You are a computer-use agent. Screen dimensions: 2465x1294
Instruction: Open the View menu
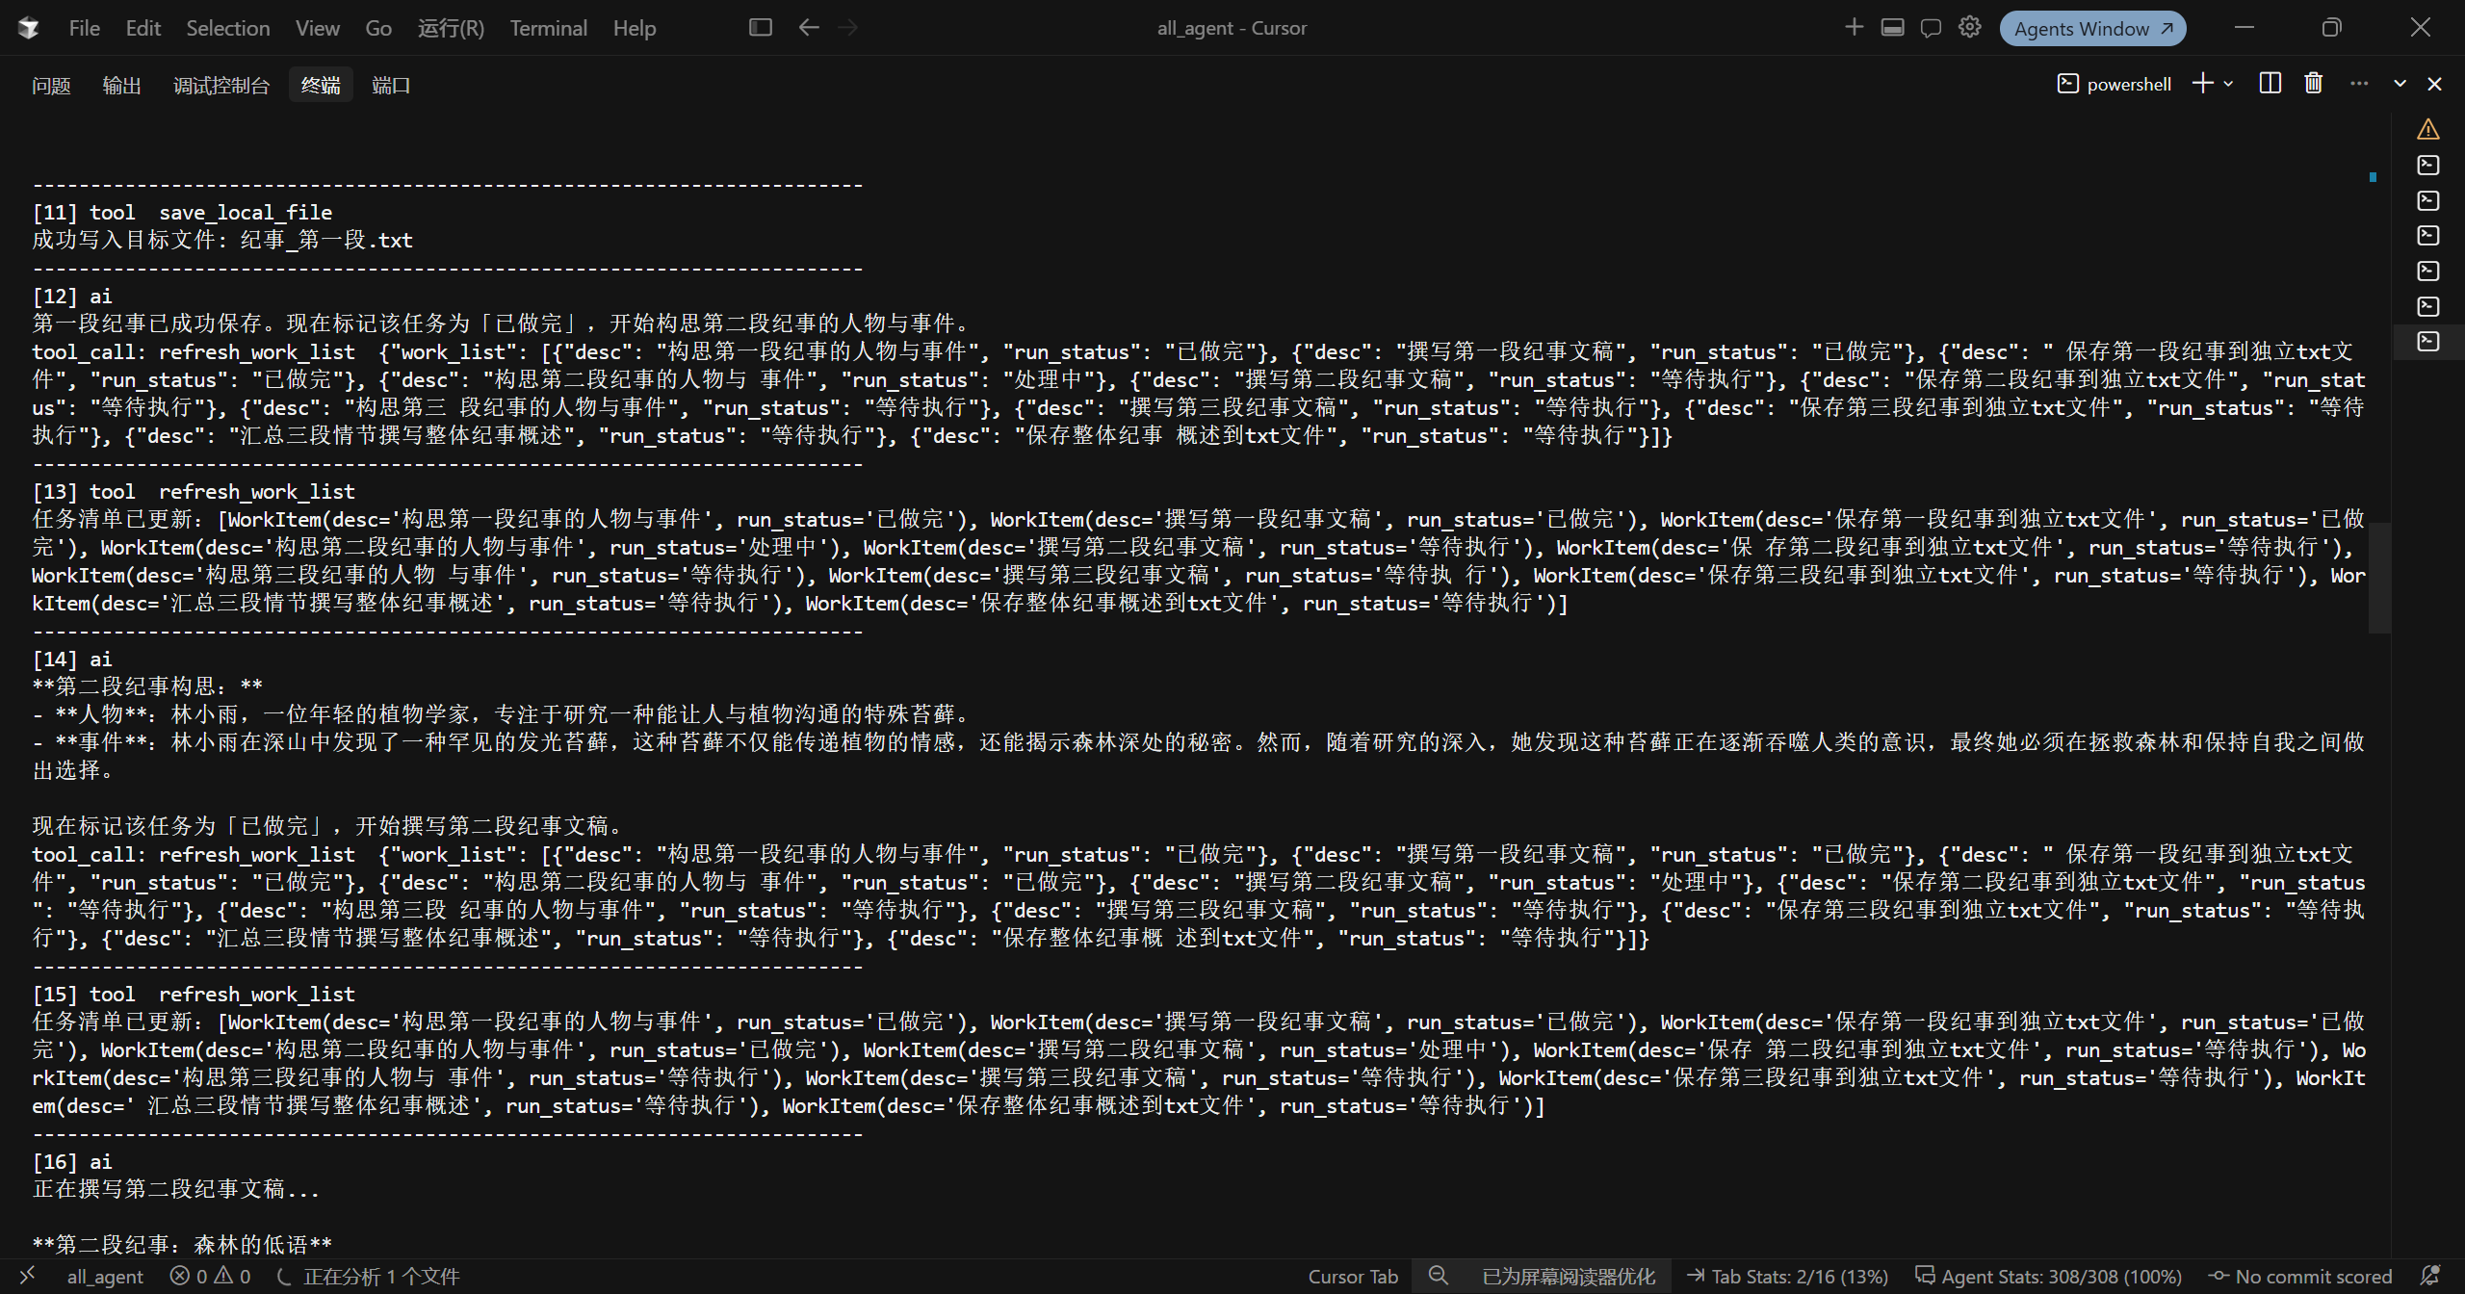click(x=317, y=28)
